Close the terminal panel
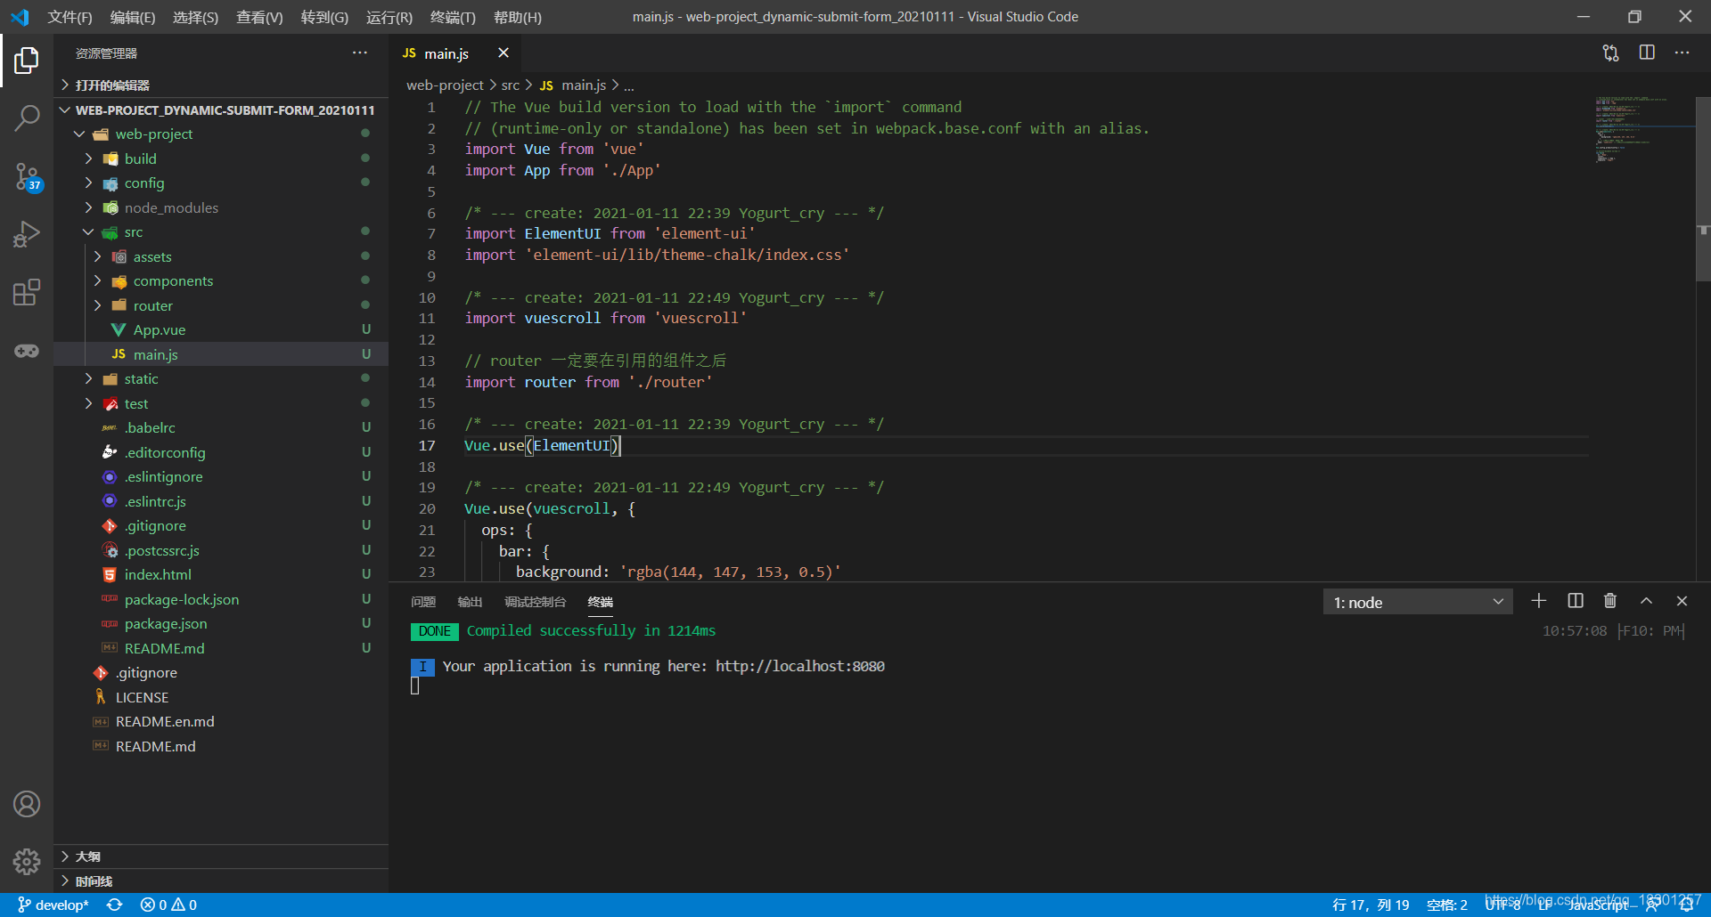This screenshot has height=917, width=1711. 1682,601
